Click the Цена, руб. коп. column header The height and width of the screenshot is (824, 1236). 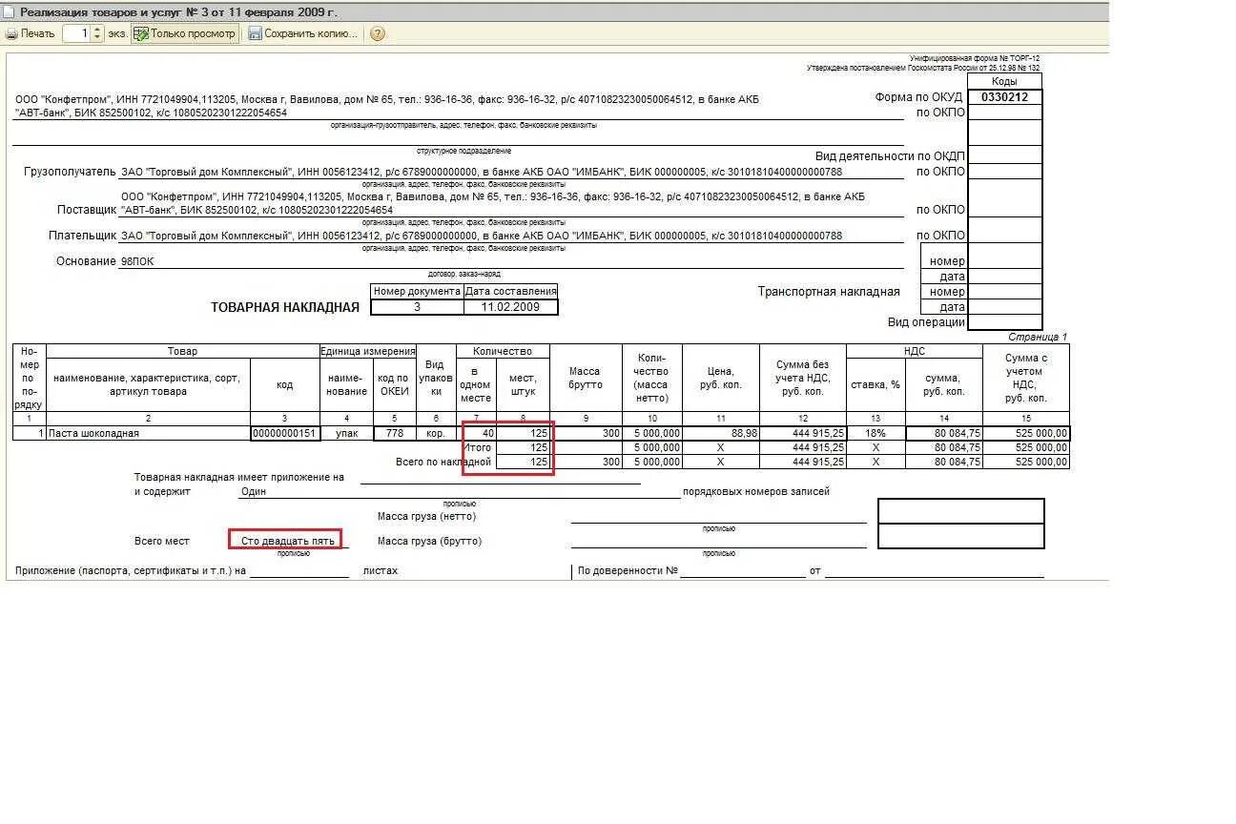[x=720, y=379]
